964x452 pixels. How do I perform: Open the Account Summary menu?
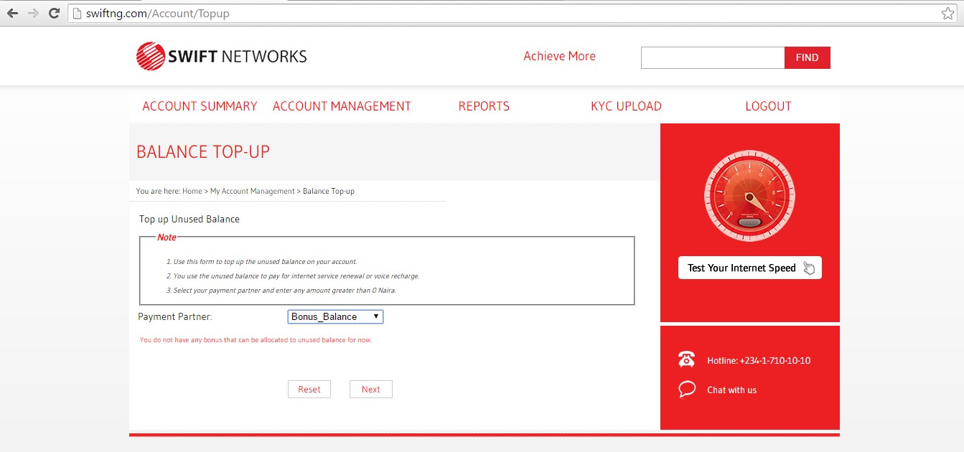pyautogui.click(x=200, y=105)
